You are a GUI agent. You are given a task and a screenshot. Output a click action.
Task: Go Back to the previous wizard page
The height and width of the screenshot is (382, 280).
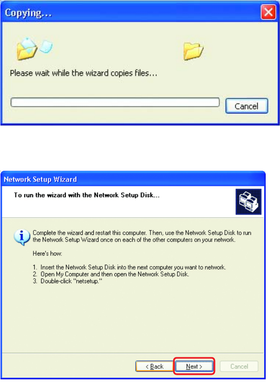coord(154,366)
